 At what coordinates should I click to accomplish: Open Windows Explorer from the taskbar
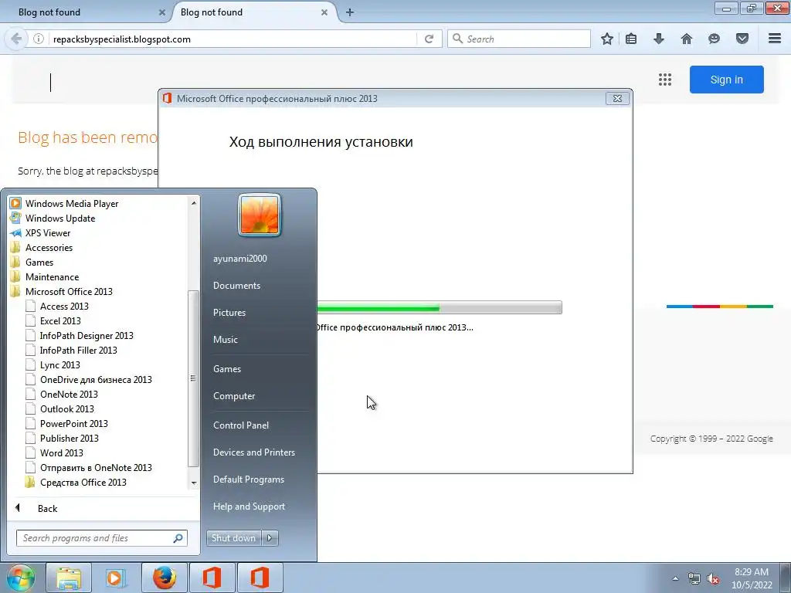click(69, 578)
